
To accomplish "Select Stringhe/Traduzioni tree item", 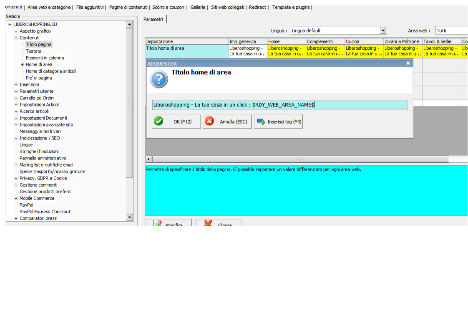I will (39, 152).
